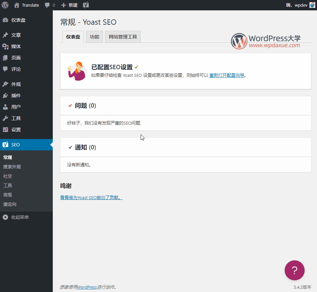Click the 收起菜单 label

pyautogui.click(x=20, y=217)
